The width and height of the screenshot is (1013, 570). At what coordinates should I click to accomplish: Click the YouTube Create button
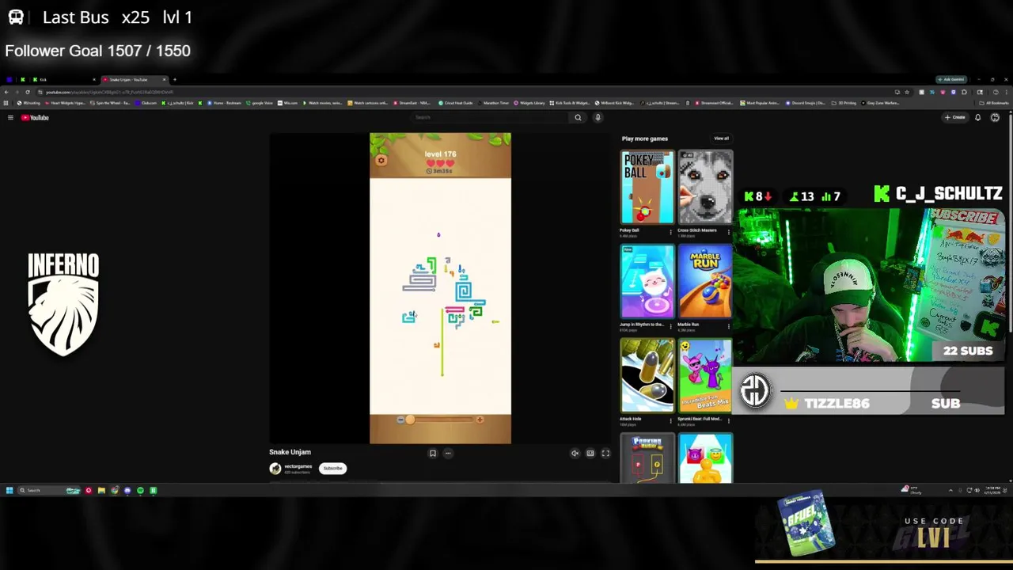point(955,117)
